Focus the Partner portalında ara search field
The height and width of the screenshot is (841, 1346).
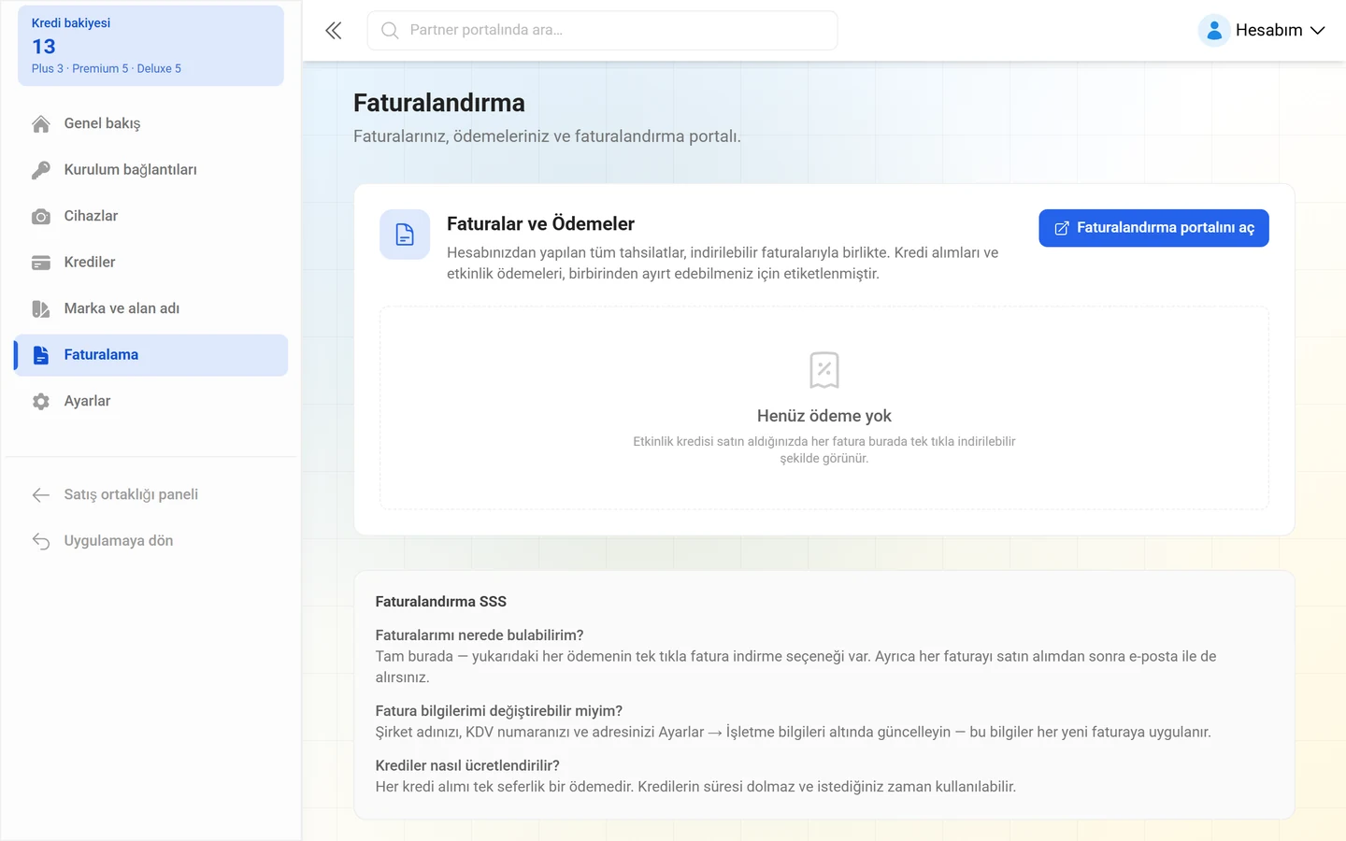(602, 31)
